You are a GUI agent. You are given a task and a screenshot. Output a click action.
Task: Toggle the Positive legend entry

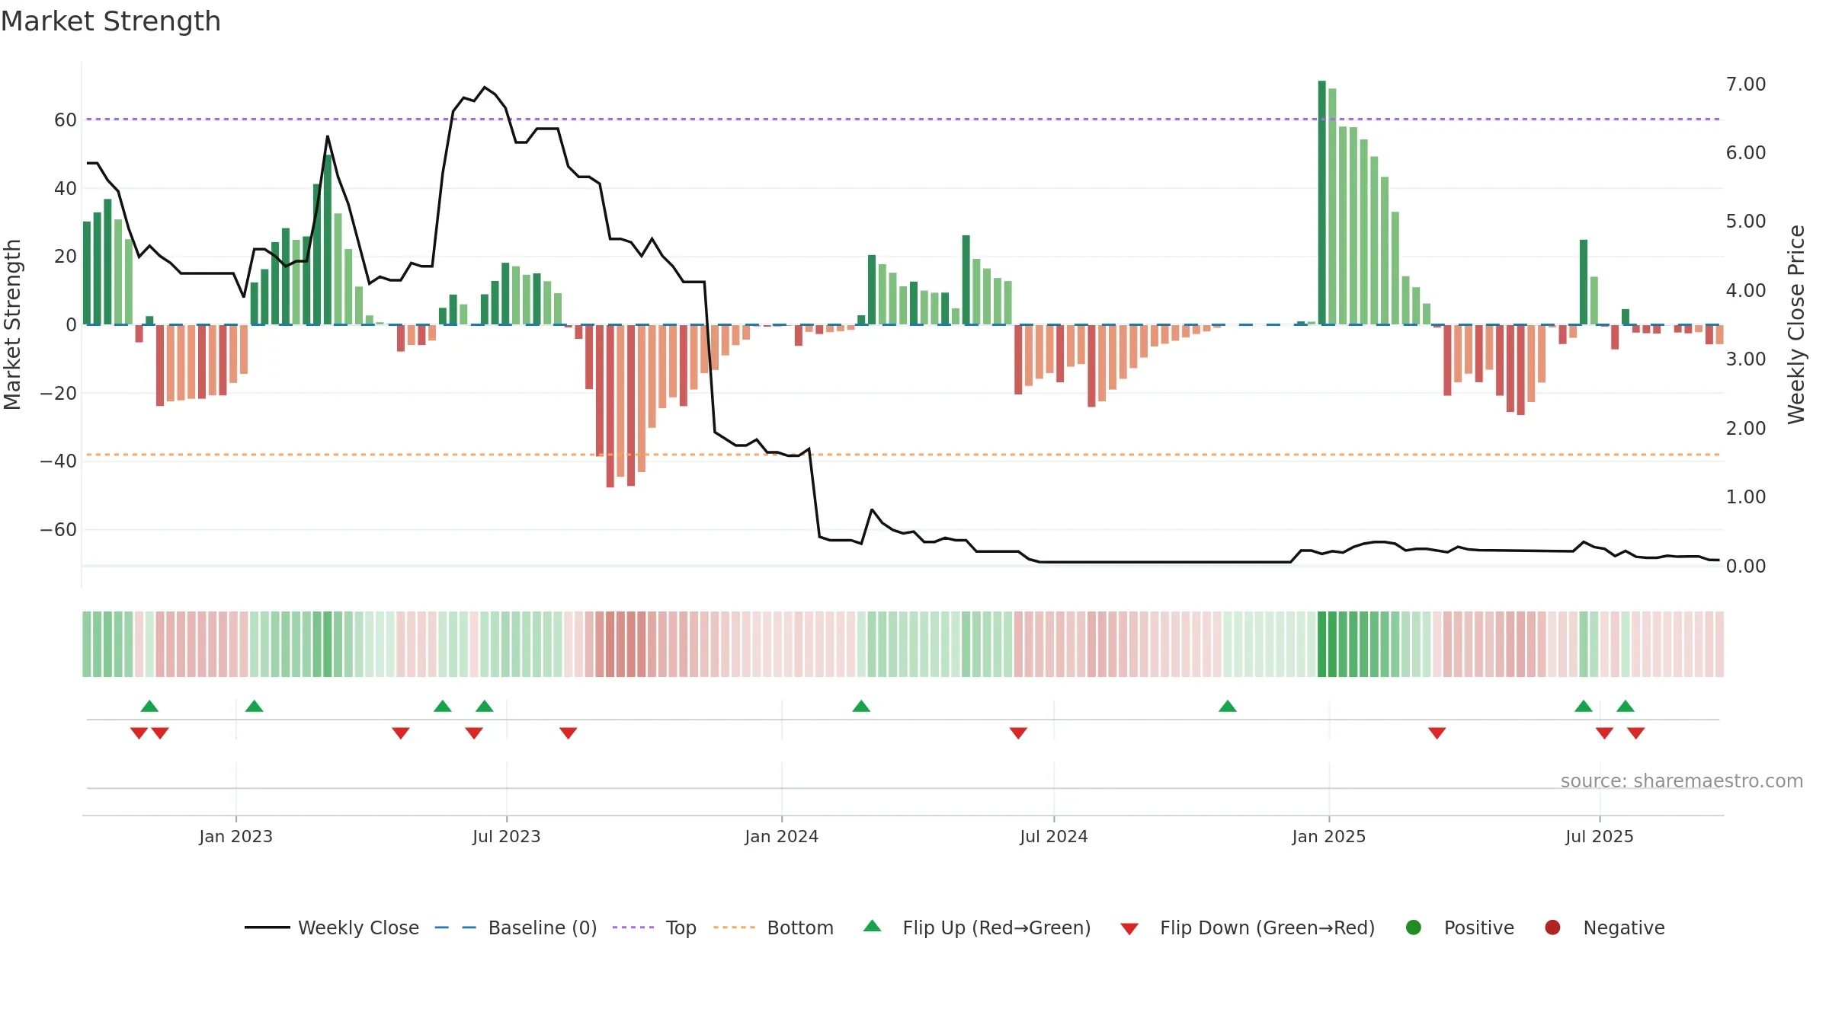[1459, 927]
